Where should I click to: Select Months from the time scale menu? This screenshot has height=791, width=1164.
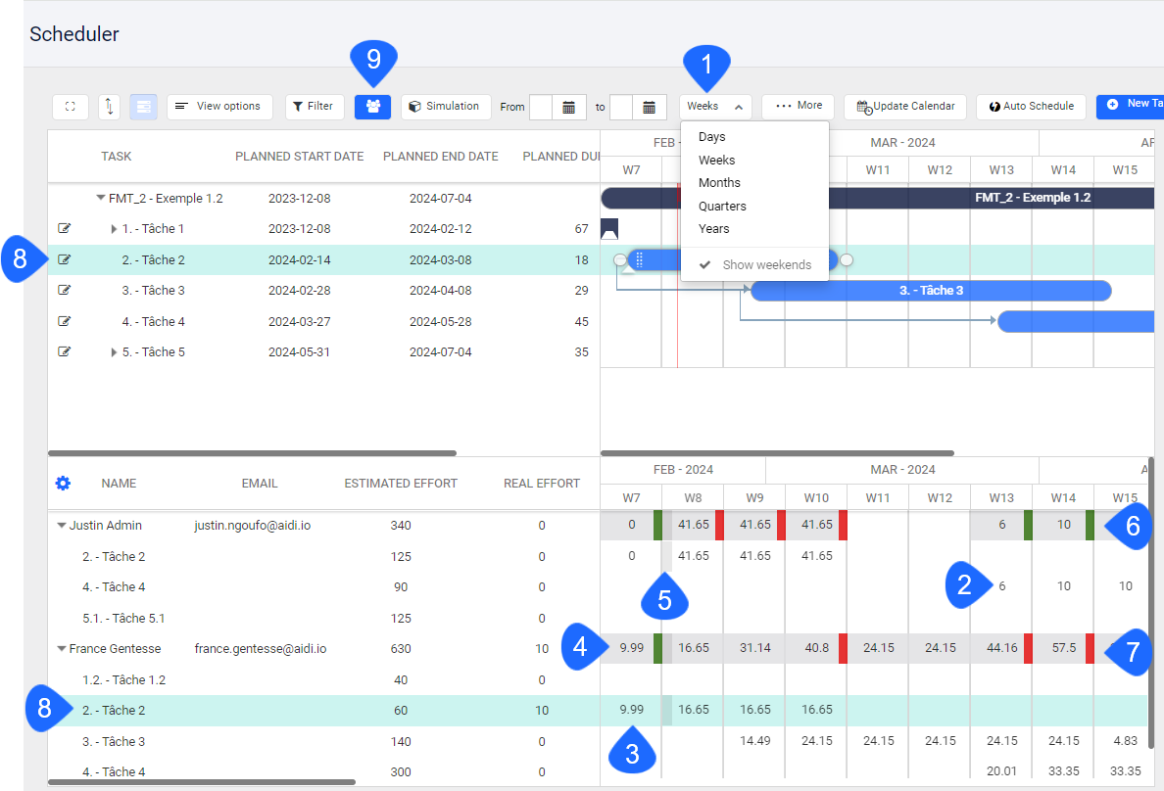click(x=719, y=182)
